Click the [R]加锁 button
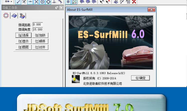 40,35
